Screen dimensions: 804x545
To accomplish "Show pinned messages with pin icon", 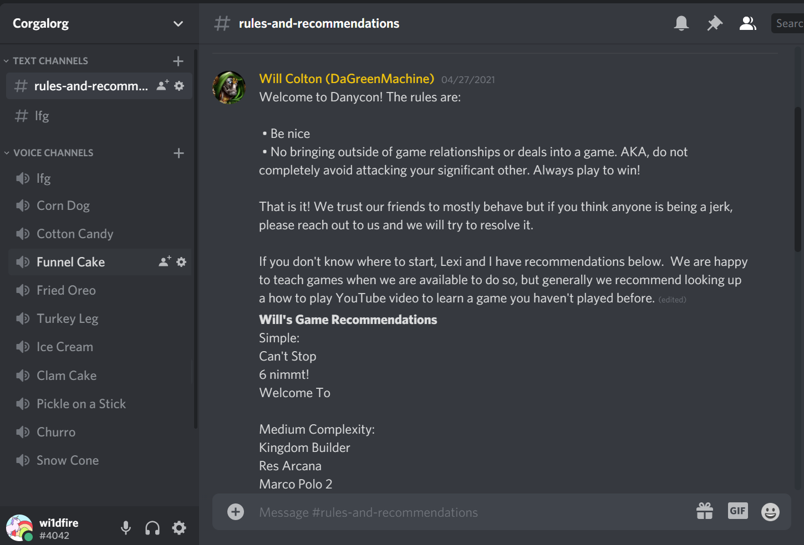I will [x=715, y=23].
